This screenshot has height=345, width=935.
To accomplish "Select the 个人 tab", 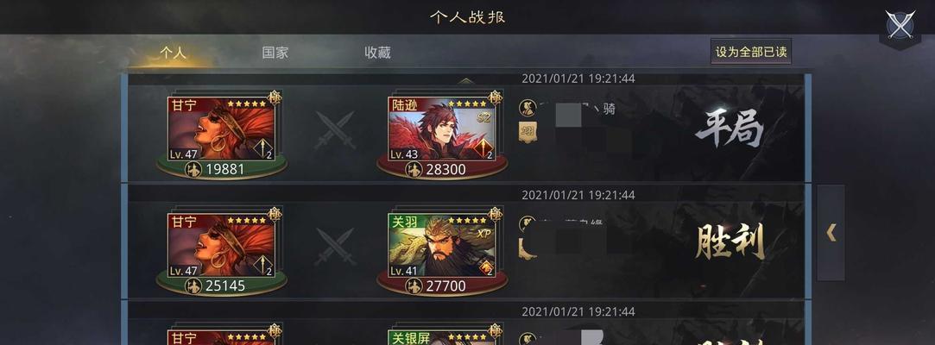I will pyautogui.click(x=173, y=53).
